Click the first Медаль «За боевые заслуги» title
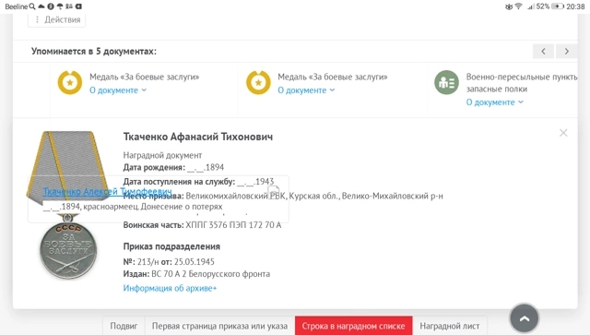 (144, 77)
